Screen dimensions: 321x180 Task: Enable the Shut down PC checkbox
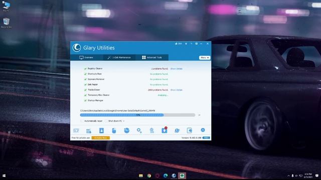(106, 121)
